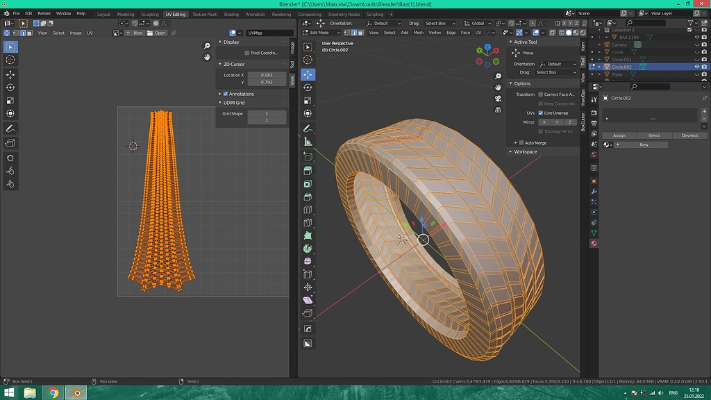Toggle camera view in 3D viewport
The width and height of the screenshot is (711, 400).
[x=498, y=99]
